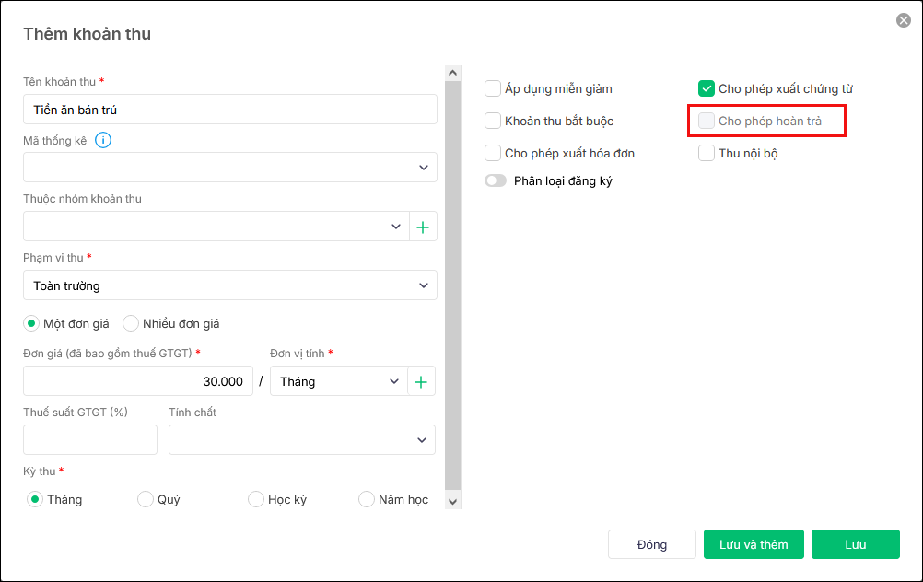Enable the Áp dụng miễn giảm checkbox
Screen dimensions: 923x582
coord(493,89)
